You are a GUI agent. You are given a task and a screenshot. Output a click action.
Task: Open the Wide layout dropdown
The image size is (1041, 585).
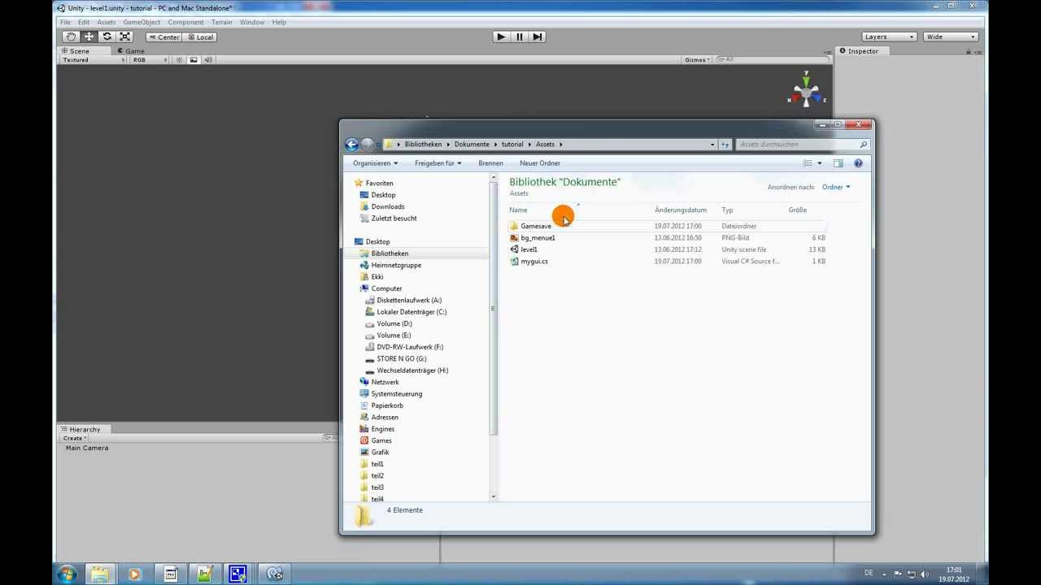pos(950,37)
